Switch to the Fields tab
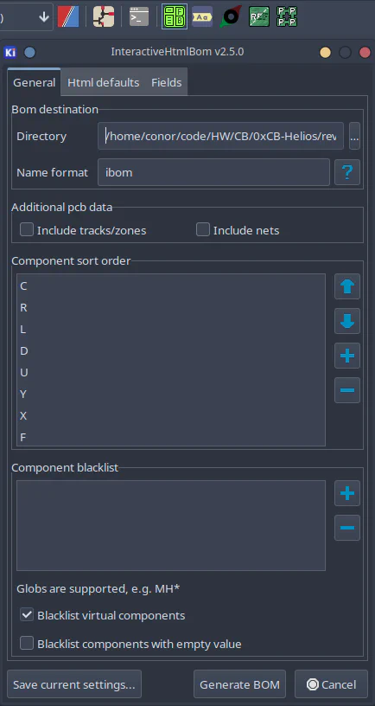 167,82
